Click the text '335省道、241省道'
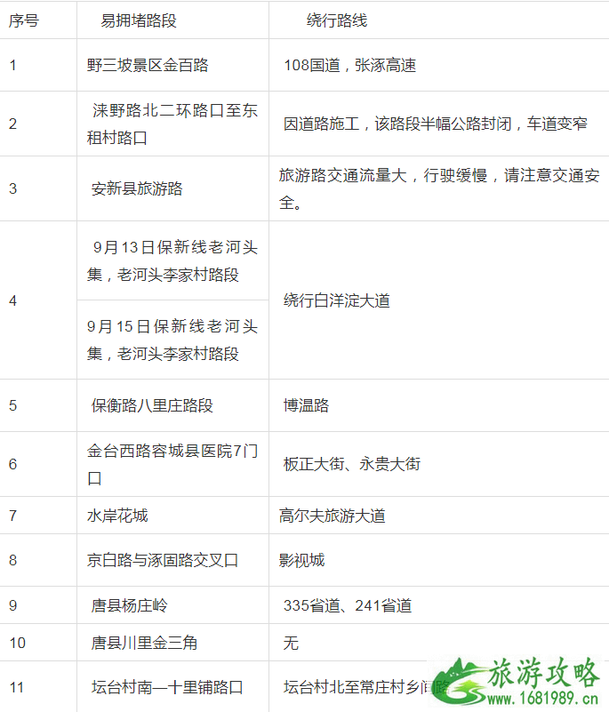 348,605
